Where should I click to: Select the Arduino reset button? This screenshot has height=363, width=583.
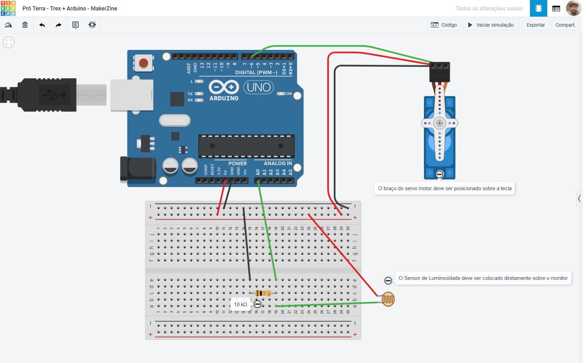(x=143, y=63)
